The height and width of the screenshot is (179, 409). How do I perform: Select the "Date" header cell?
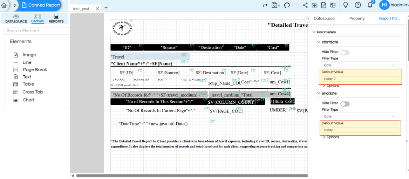click(240, 47)
